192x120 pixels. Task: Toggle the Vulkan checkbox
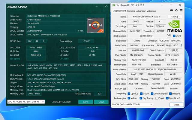(x=129, y=98)
